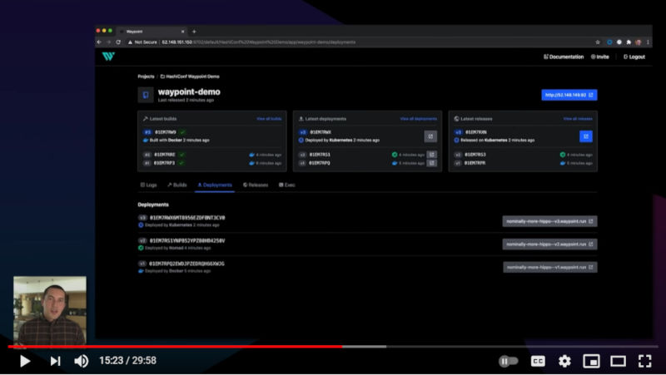Turn on closed captions
The image size is (666, 375).
(x=538, y=361)
